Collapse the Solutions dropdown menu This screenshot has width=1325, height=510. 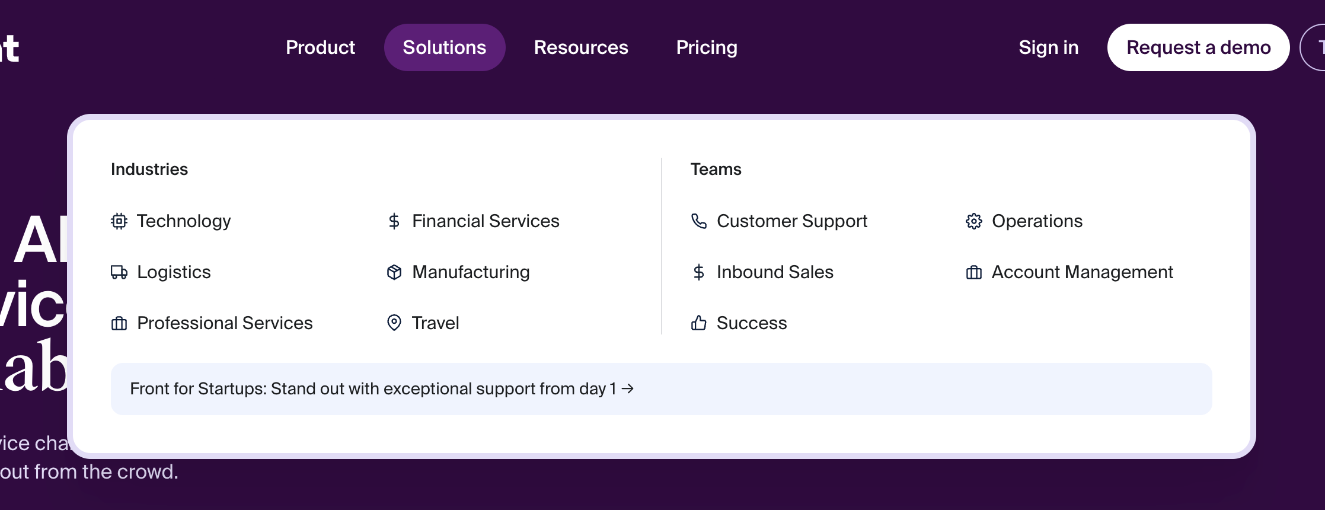[x=445, y=47]
